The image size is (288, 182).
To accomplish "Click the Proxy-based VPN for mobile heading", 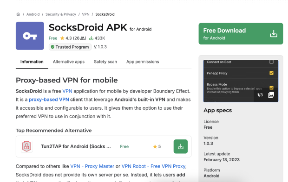I will (x=67, y=80).
